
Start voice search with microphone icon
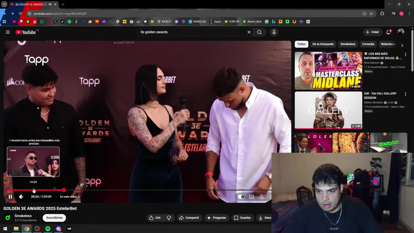tap(274, 32)
